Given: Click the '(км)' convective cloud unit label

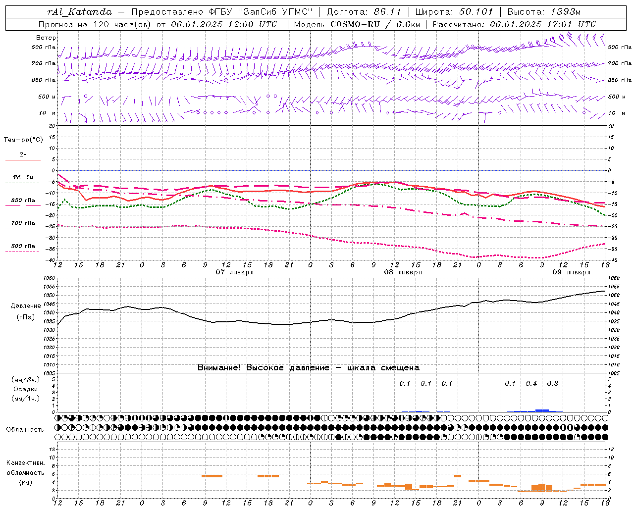Looking at the screenshot, I should [x=26, y=482].
